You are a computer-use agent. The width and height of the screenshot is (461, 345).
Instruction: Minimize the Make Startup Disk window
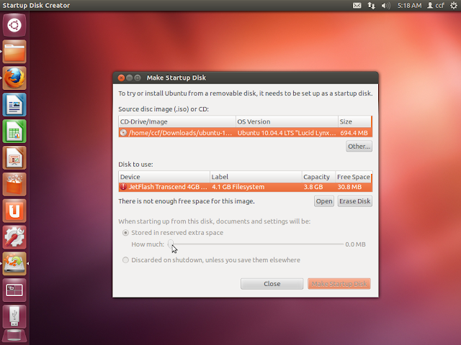pos(130,78)
